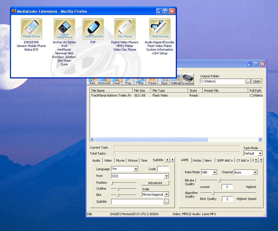Switch to the Picture tab
The width and height of the screenshot is (278, 231).
[133, 161]
